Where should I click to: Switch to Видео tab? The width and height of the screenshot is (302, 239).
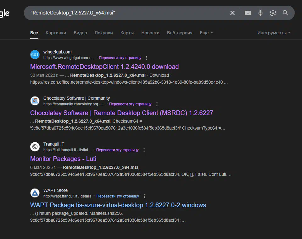point(80,33)
